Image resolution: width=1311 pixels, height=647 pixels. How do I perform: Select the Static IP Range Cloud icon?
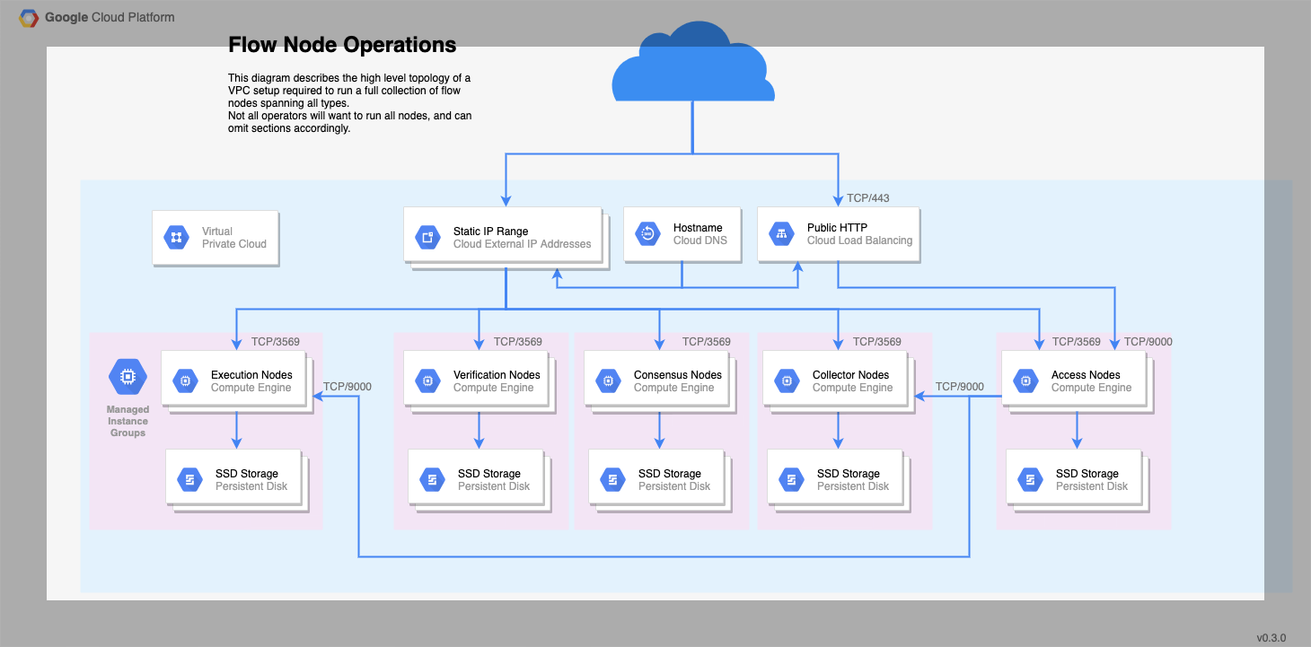[428, 235]
